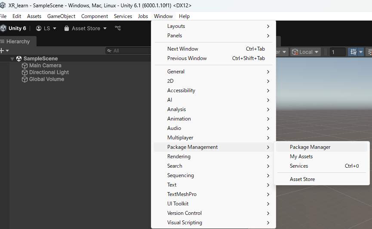Expand the 2D submenu
Image resolution: width=372 pixels, height=229 pixels.
[x=213, y=81]
